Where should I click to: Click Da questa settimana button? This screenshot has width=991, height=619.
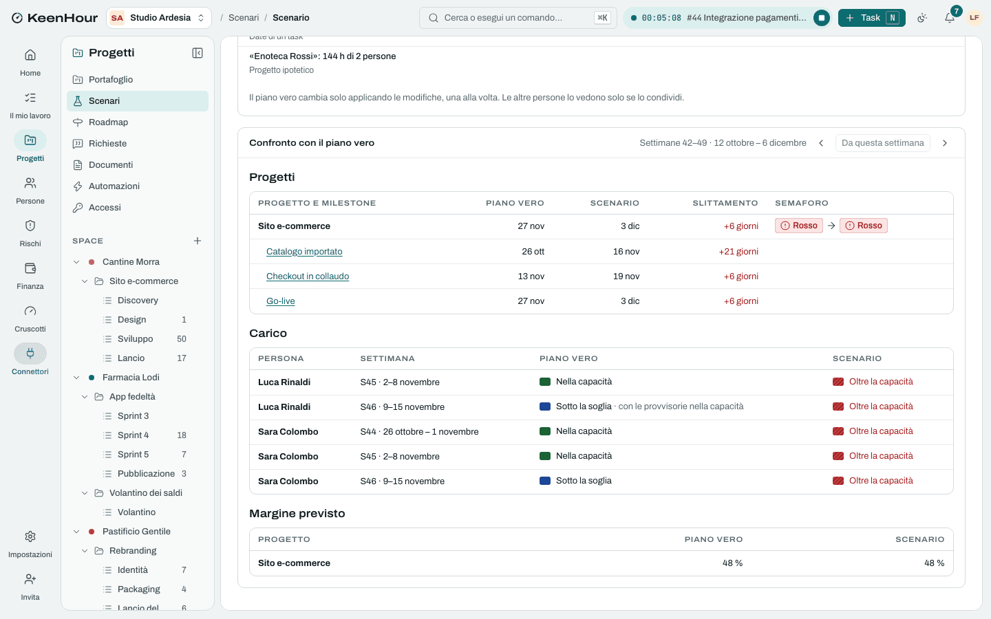[x=883, y=143]
